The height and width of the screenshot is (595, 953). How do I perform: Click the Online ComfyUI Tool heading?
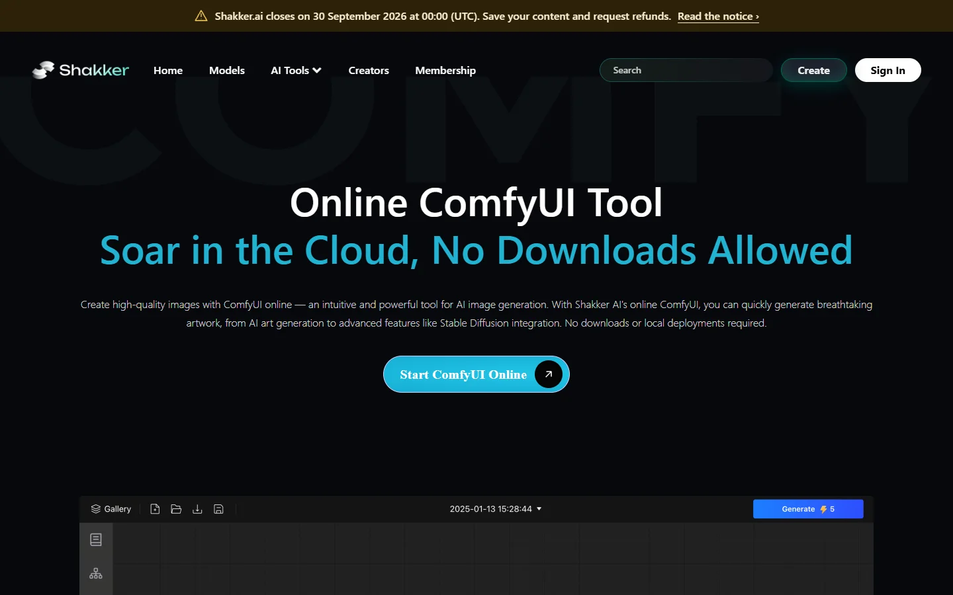(x=476, y=202)
